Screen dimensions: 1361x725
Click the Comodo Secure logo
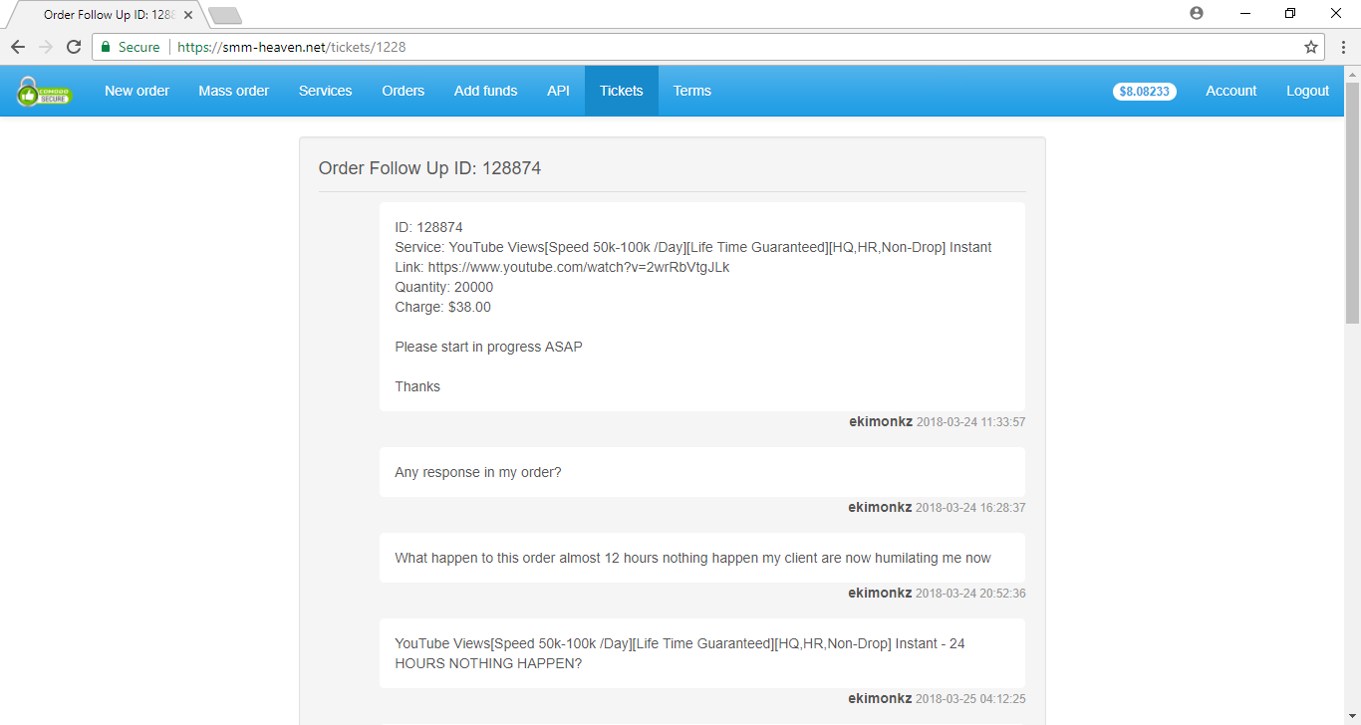pyautogui.click(x=44, y=91)
